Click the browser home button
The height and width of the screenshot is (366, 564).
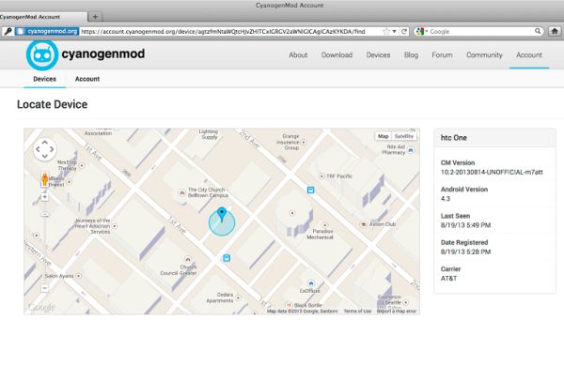[555, 31]
